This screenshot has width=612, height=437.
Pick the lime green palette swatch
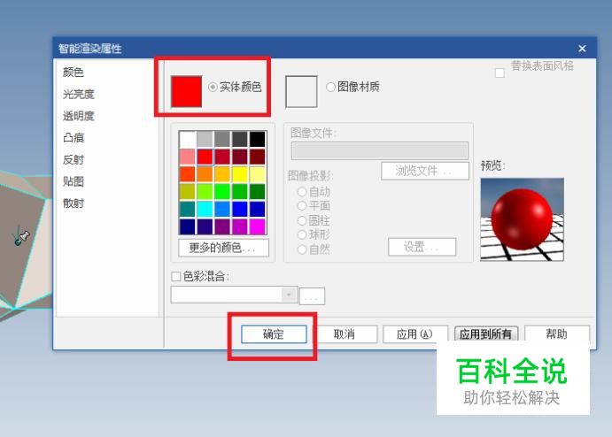205,192
